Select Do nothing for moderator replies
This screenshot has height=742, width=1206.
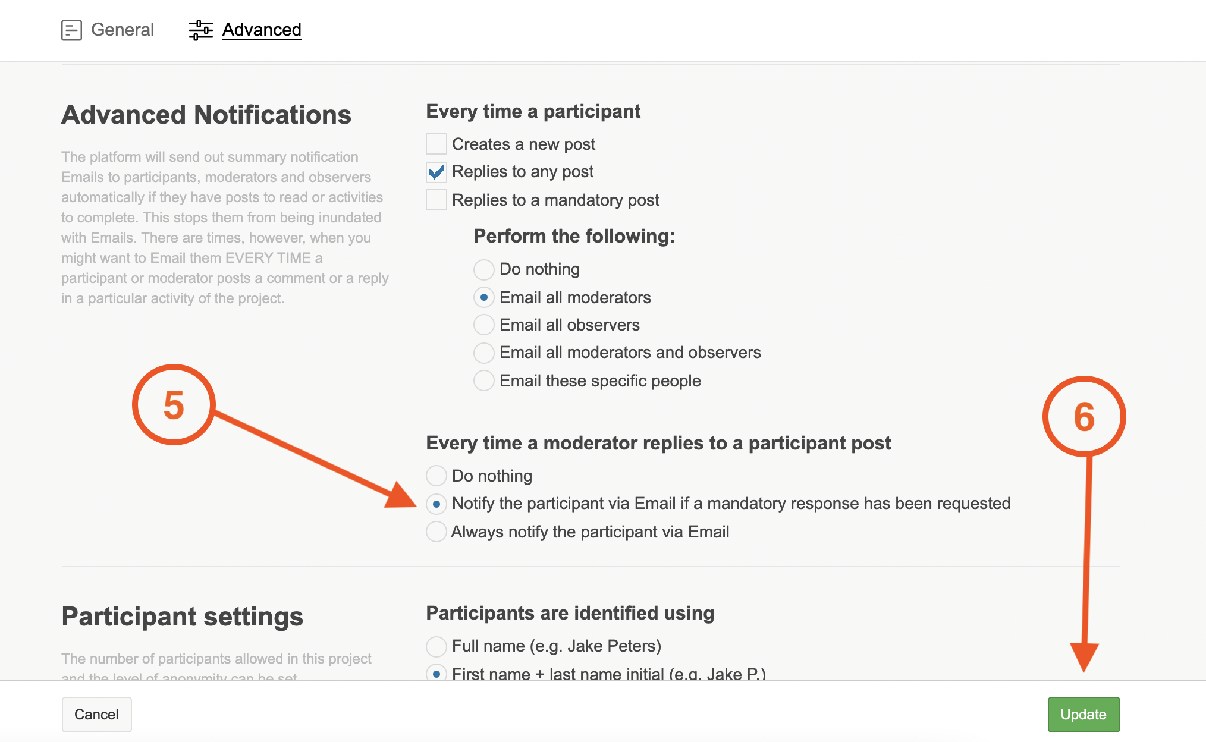436,476
